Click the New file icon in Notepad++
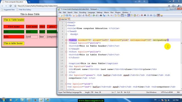Screen dimensions: 182x102 [x=61, y=15]
